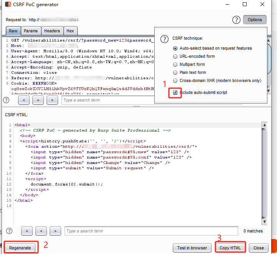Click Test in browser button

click(192, 248)
